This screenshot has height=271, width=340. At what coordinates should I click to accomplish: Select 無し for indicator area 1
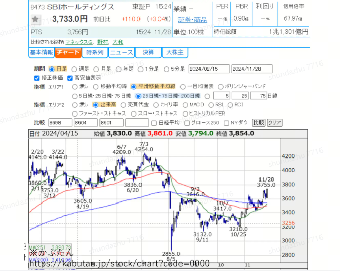click(75, 87)
